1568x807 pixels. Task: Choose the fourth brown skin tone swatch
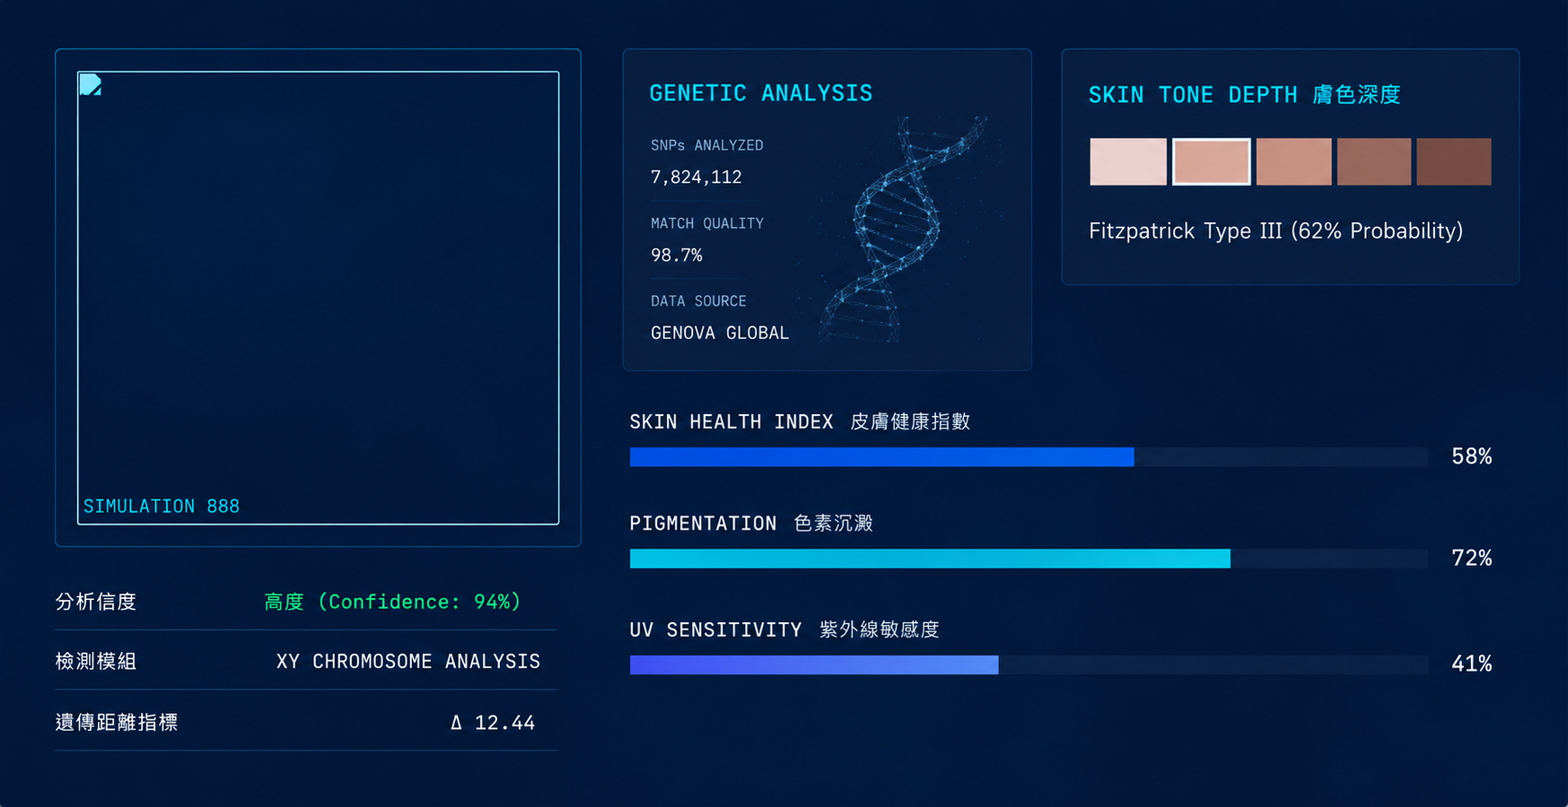pyautogui.click(x=1373, y=161)
